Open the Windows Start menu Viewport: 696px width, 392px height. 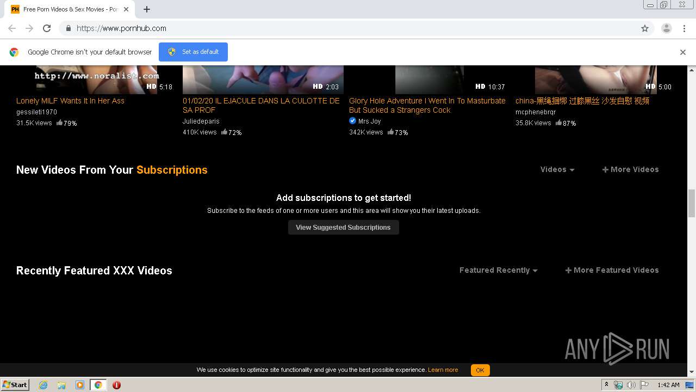coord(15,385)
